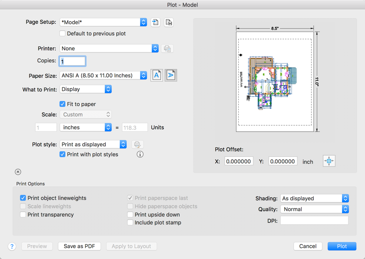Open the help question mark icon

coord(12,246)
